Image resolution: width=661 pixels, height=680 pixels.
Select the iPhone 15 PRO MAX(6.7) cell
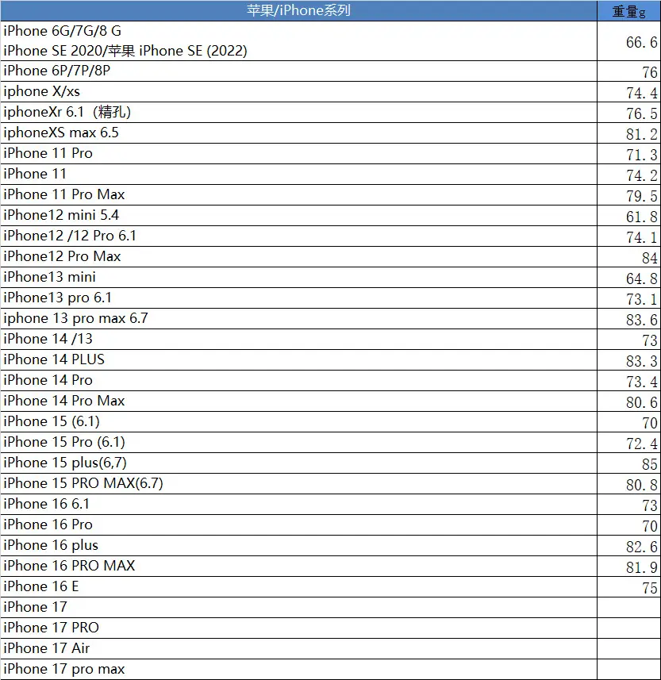[x=298, y=483]
